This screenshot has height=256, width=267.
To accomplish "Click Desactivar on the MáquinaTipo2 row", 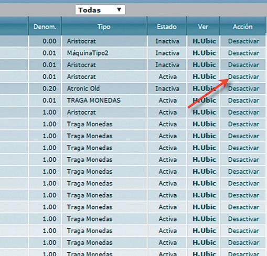I will pos(243,53).
